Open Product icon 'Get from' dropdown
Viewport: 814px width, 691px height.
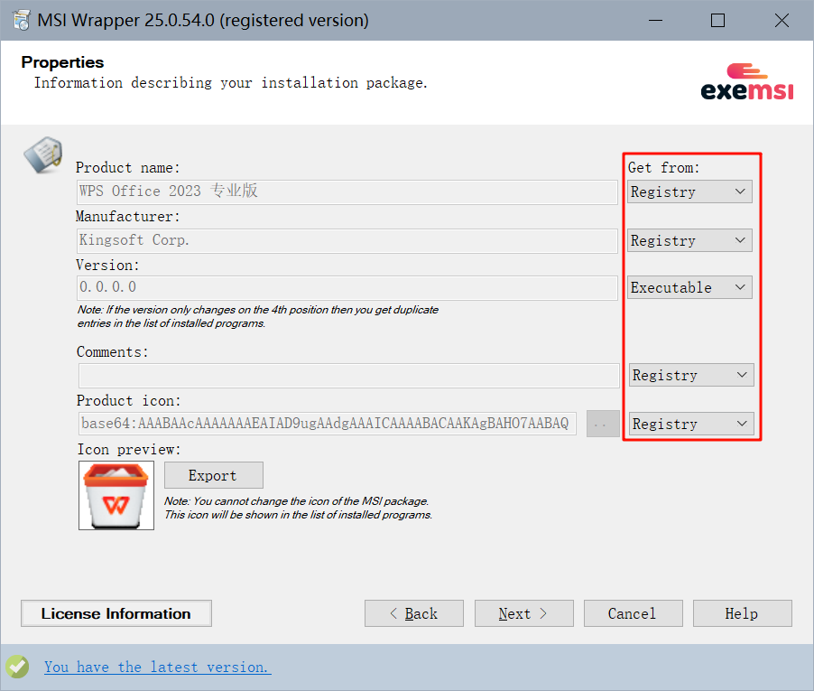pos(690,424)
